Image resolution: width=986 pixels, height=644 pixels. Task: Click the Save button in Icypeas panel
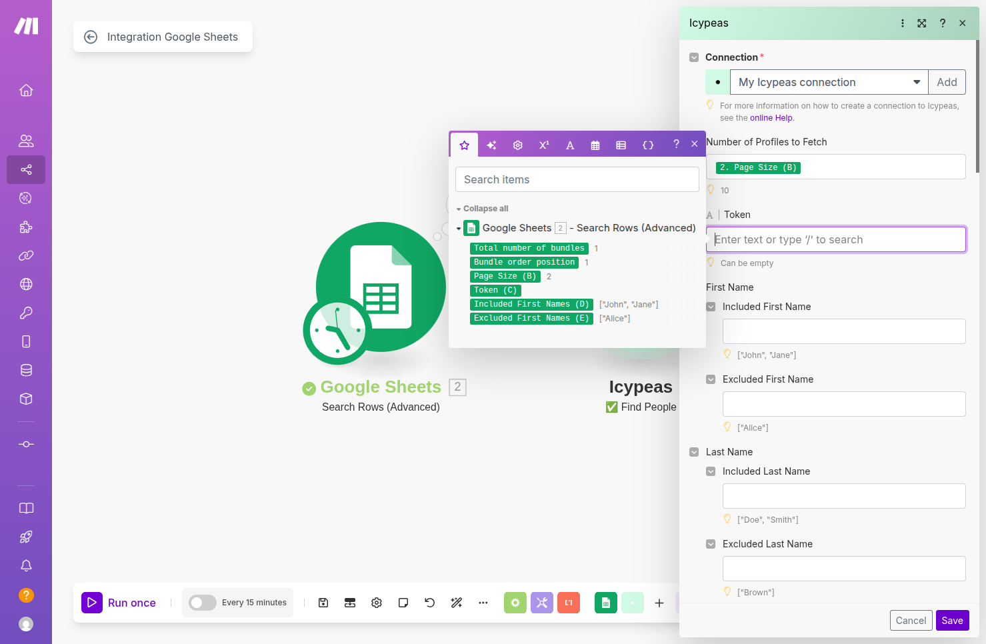952,620
